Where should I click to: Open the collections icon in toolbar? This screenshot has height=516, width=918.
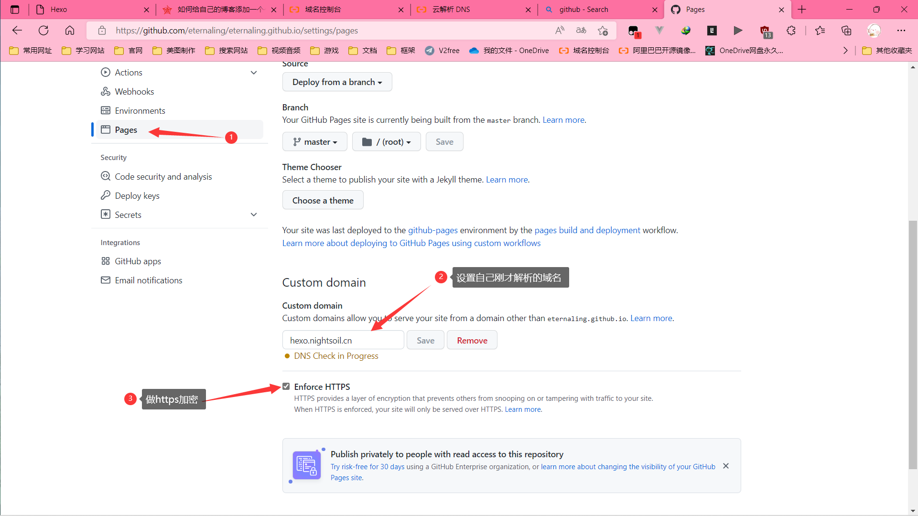[x=846, y=31]
